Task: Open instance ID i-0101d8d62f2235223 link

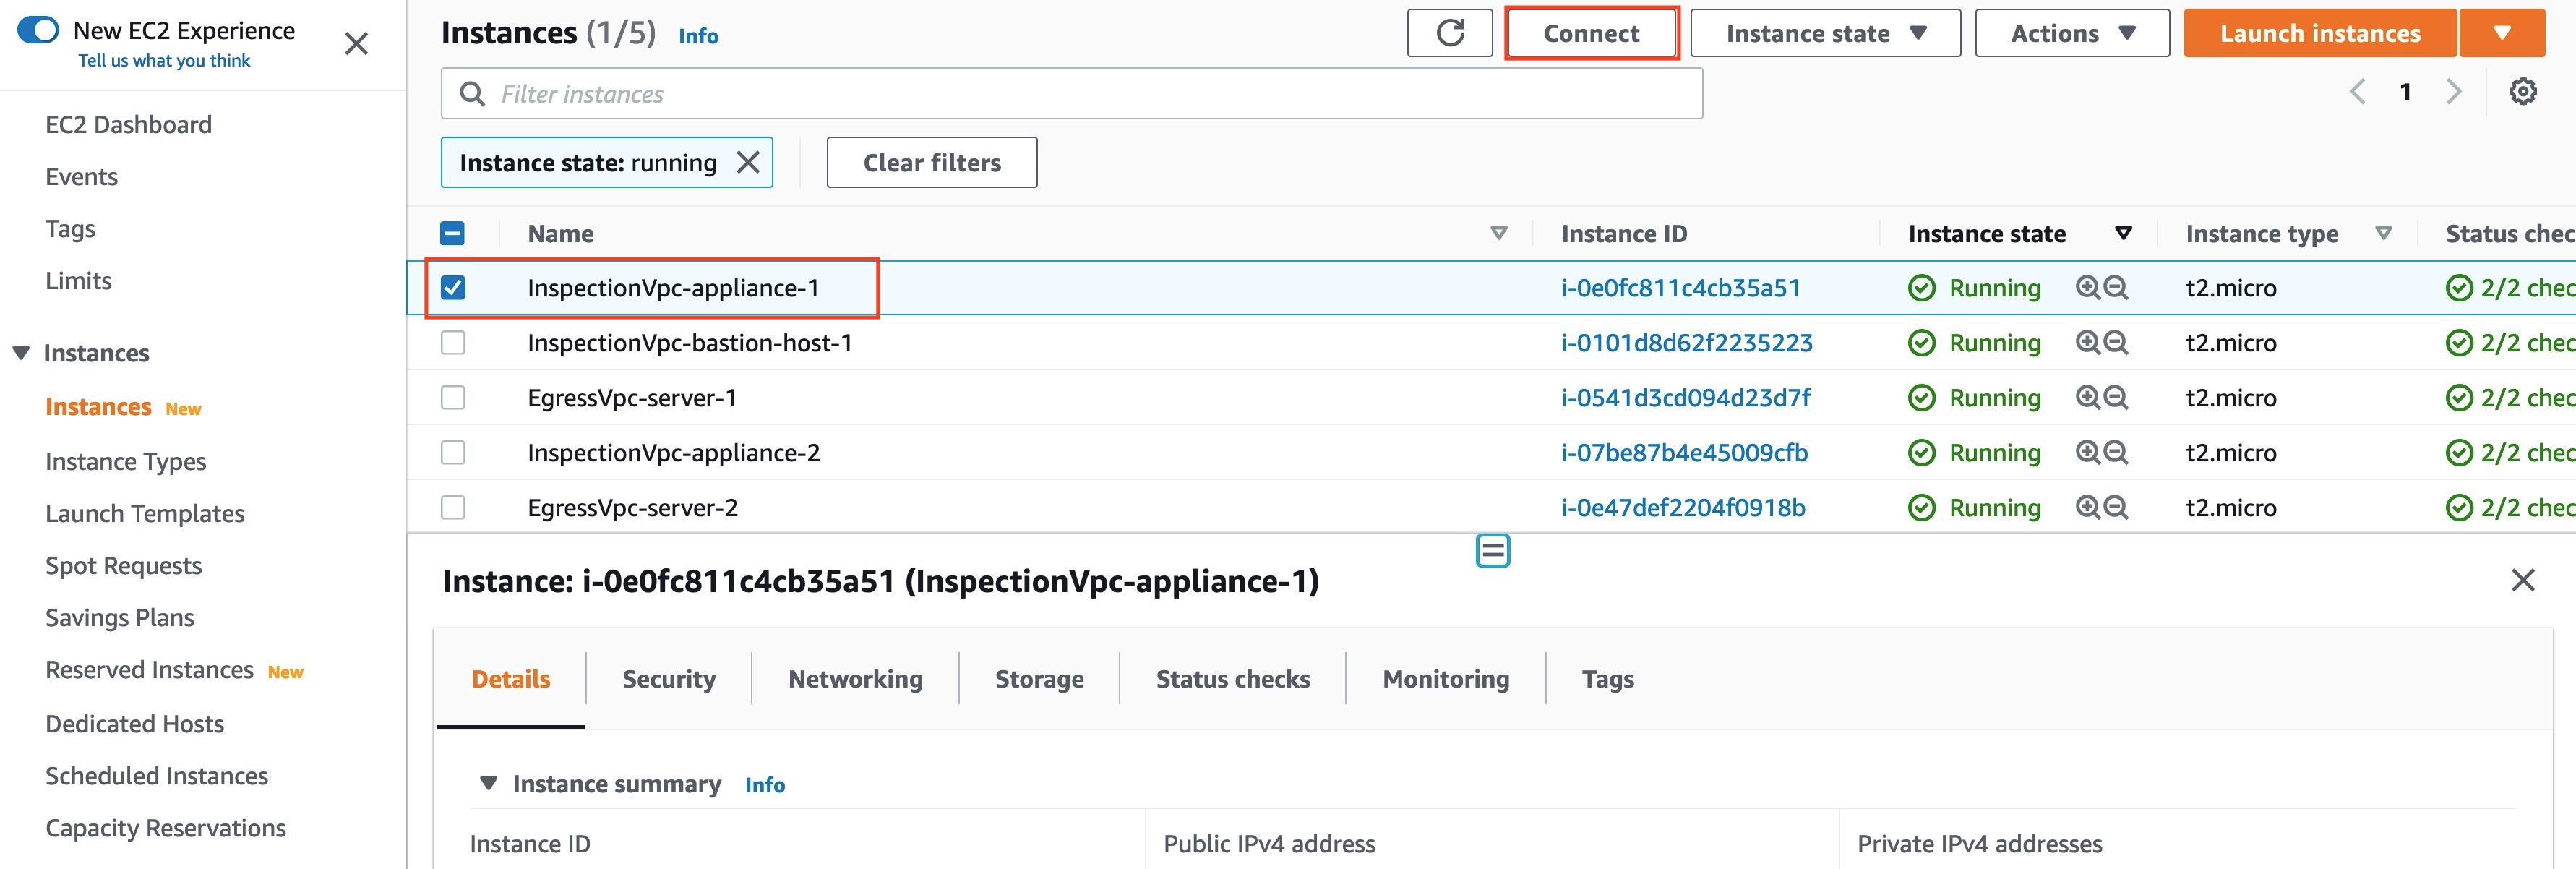Action: click(x=1687, y=343)
